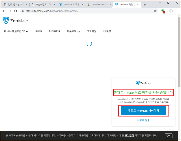The height and width of the screenshot is (141, 181).
Task: Open the Chrome three-dot menu
Action: coord(177,11)
